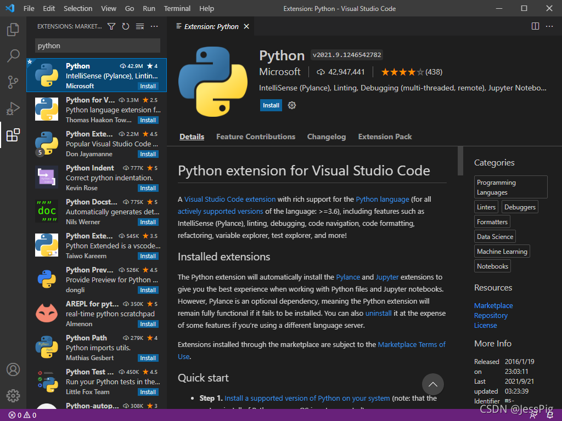Open the Run menu

point(149,8)
